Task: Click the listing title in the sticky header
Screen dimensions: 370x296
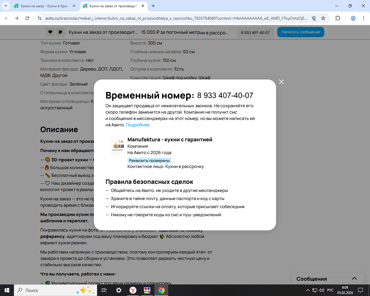Action: coord(103,32)
